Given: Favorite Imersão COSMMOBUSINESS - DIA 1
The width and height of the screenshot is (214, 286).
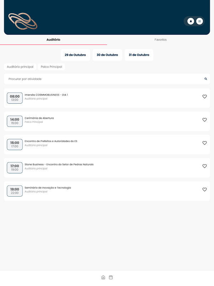Looking at the screenshot, I should click(x=204, y=97).
